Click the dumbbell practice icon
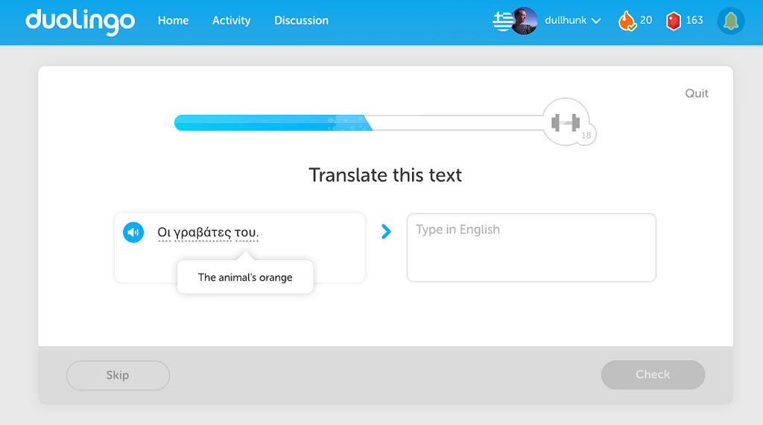The height and width of the screenshot is (425, 763). [565, 122]
